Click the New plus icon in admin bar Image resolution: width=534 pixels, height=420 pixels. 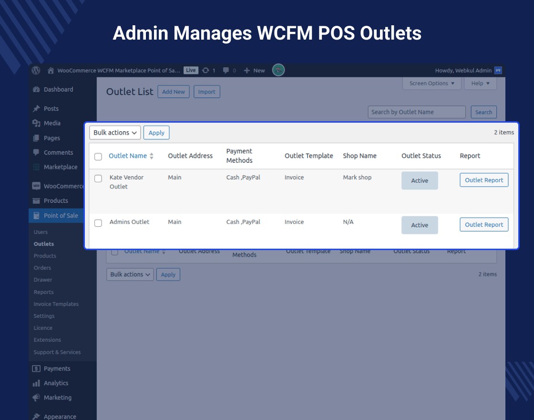[246, 70]
